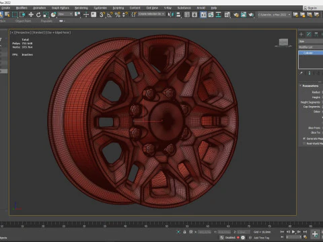Click Render Production teapot icon
This screenshot has height=242, width=323.
[251, 15]
